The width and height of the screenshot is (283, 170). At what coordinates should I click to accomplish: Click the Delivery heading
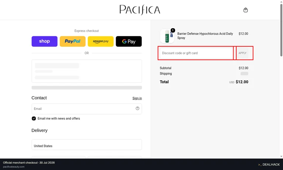click(x=39, y=130)
